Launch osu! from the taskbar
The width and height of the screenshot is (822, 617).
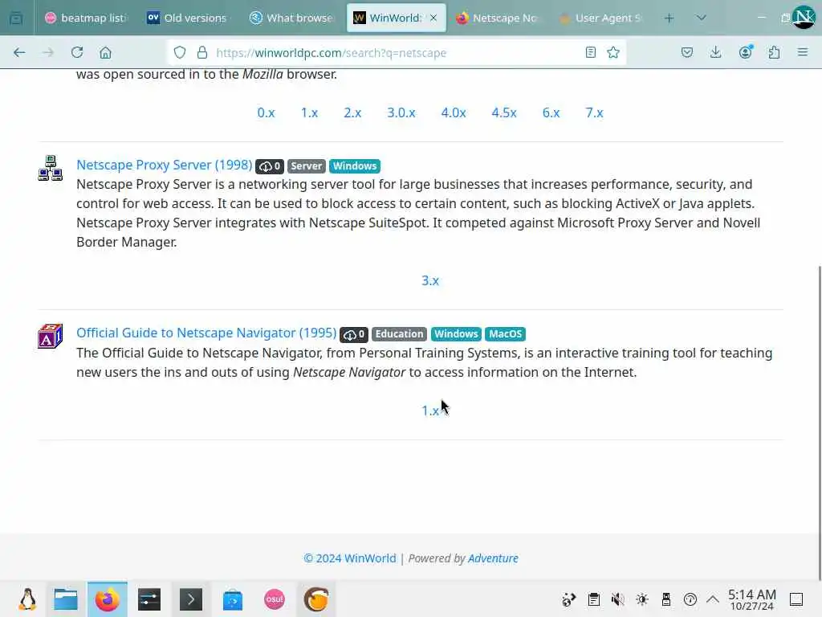click(x=275, y=599)
